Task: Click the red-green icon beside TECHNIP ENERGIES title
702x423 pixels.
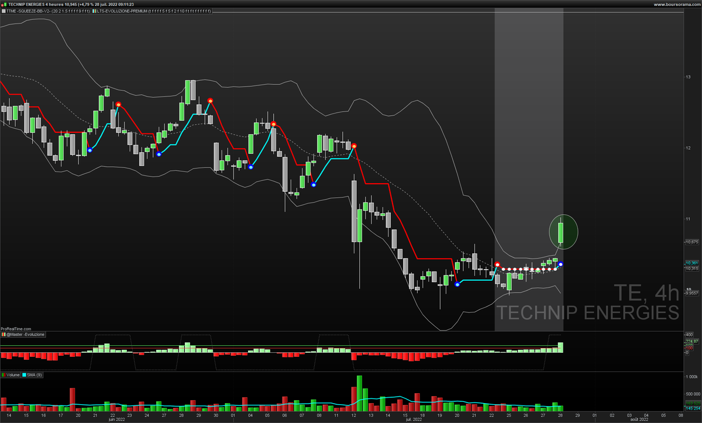Action: (x=5, y=4)
